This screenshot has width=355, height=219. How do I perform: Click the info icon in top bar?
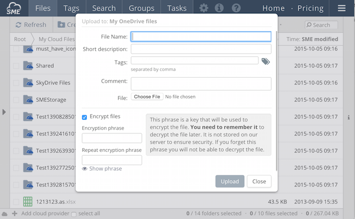(x=219, y=8)
